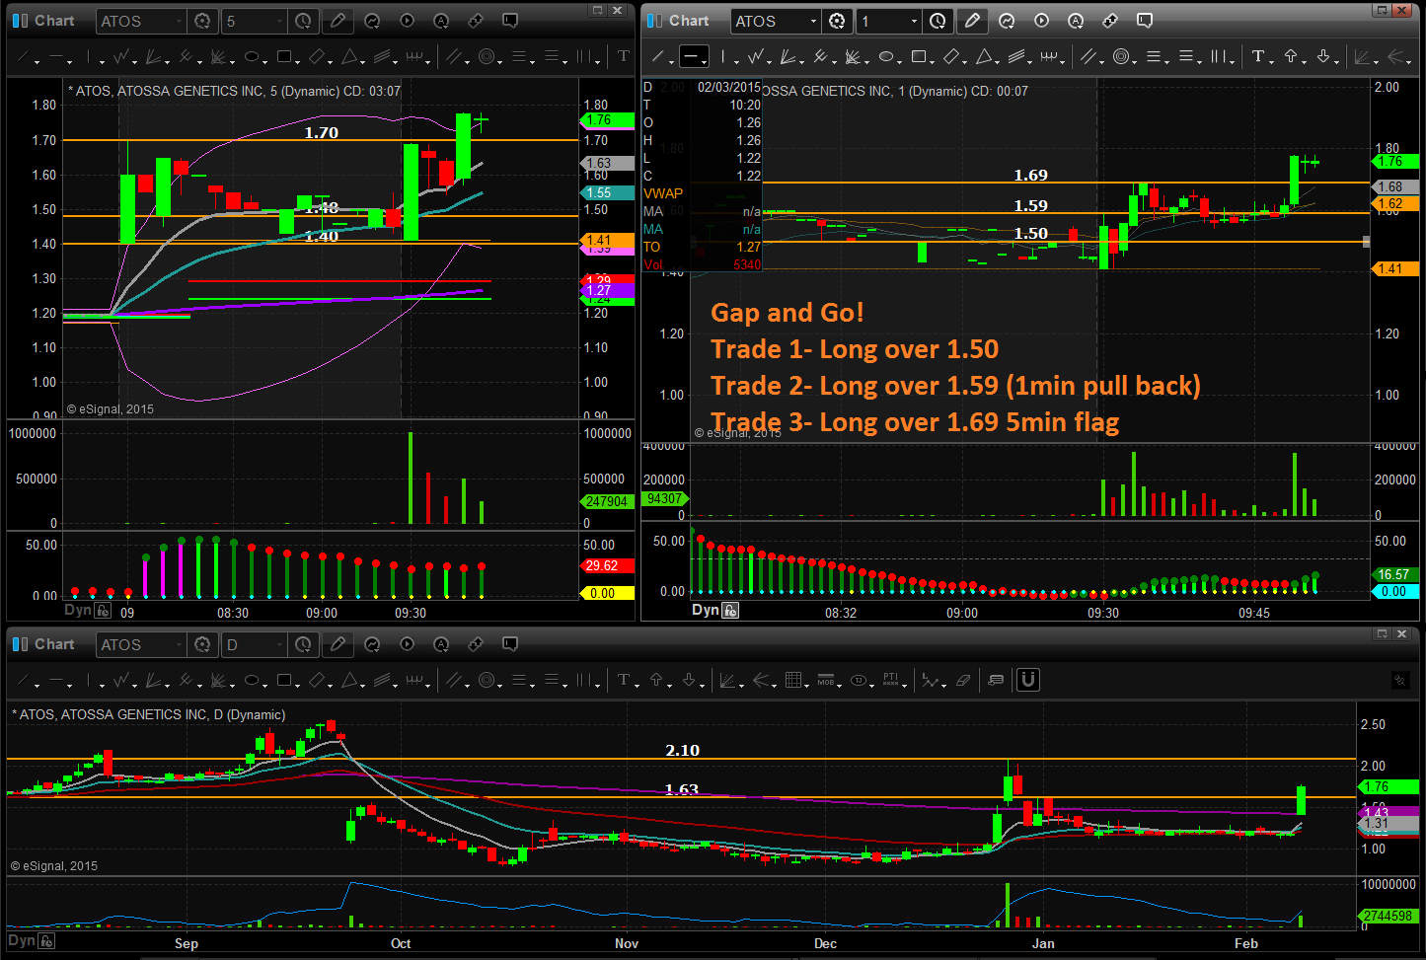
Task: Click Chart menu label of 1-minute window
Action: tap(689, 21)
